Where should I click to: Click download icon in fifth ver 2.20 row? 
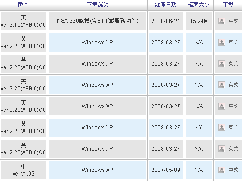[222, 128]
